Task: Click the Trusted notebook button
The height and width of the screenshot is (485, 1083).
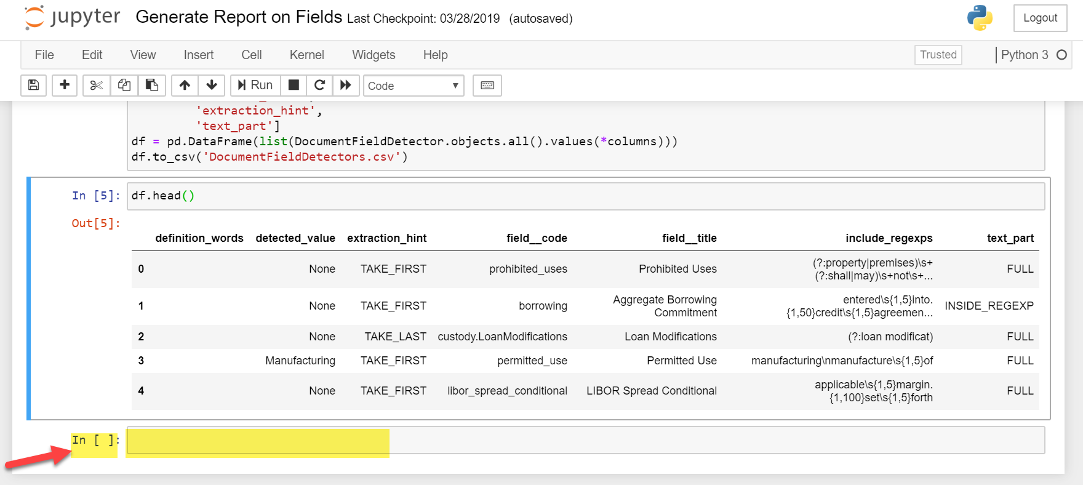Action: [938, 55]
